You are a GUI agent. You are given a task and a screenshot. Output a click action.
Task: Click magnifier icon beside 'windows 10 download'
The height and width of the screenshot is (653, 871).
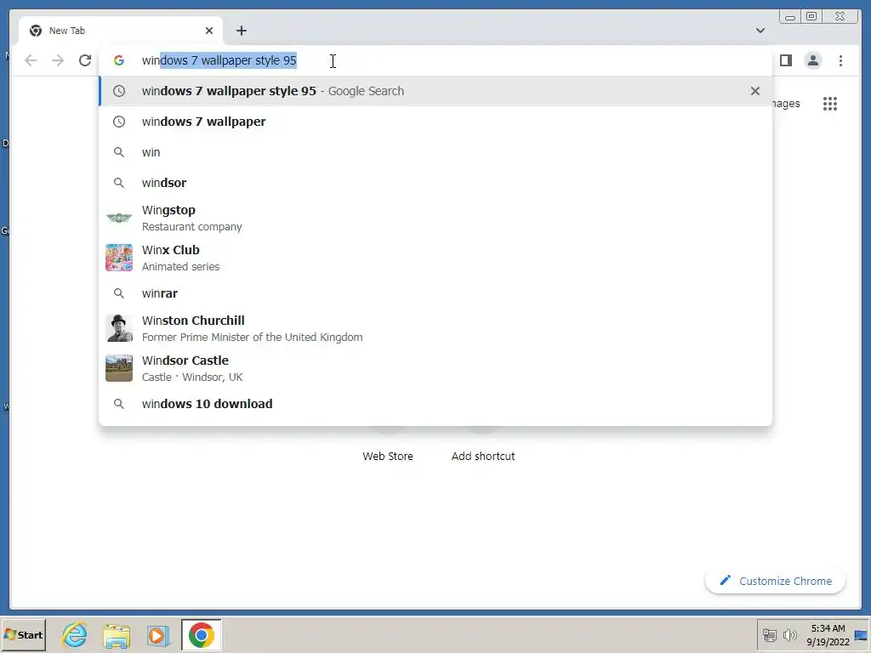point(119,404)
